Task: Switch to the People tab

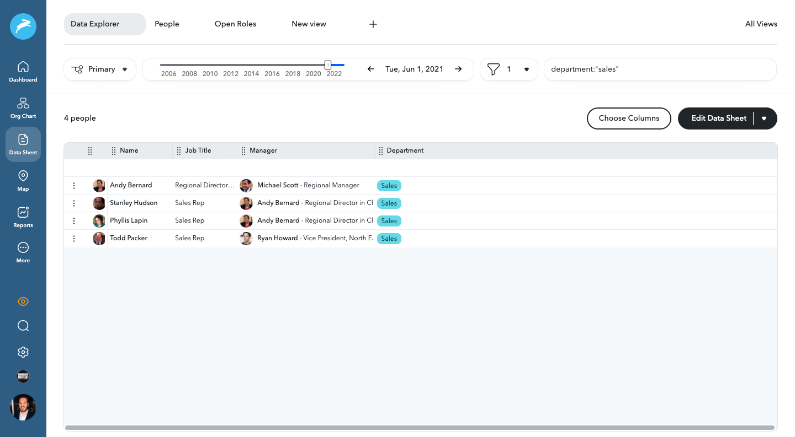Action: pos(167,24)
